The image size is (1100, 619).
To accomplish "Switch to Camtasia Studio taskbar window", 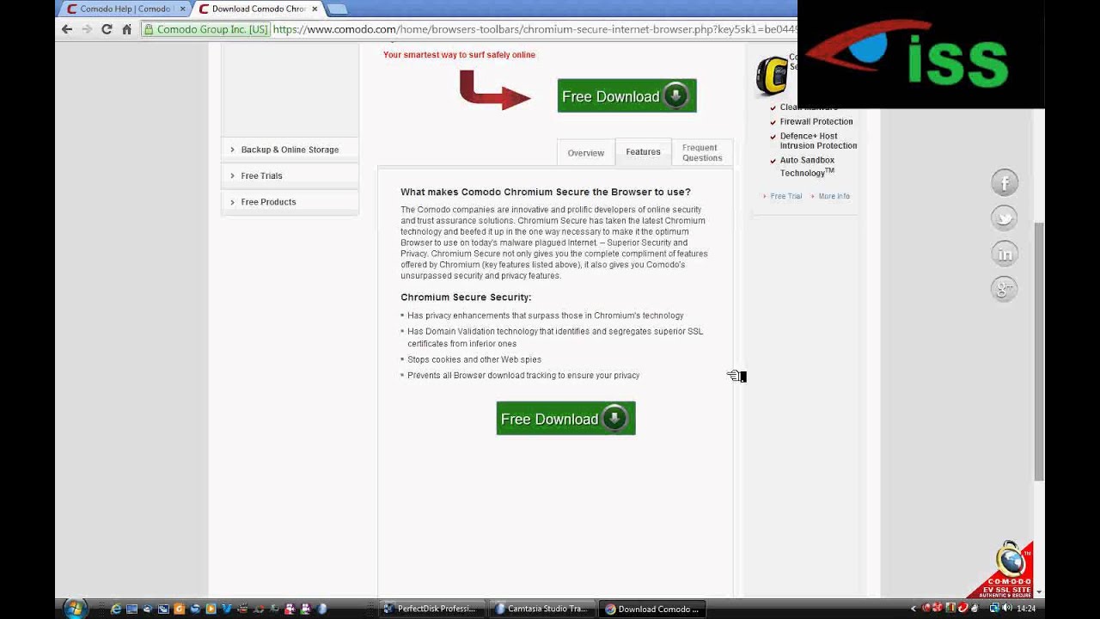I will [543, 609].
